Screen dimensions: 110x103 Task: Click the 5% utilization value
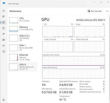44,85
